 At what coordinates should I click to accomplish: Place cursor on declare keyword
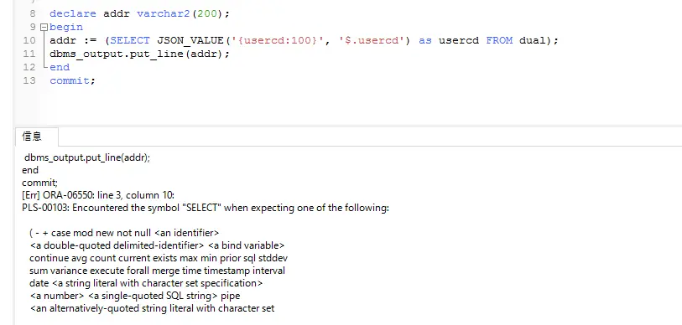(x=73, y=13)
